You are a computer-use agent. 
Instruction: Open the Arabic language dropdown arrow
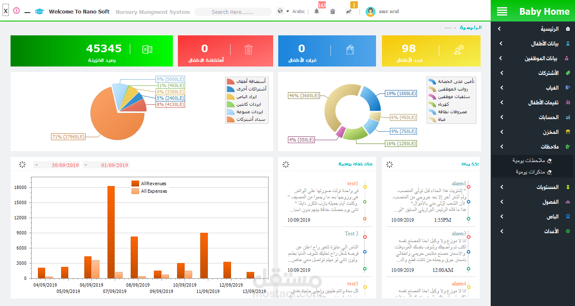click(x=287, y=11)
